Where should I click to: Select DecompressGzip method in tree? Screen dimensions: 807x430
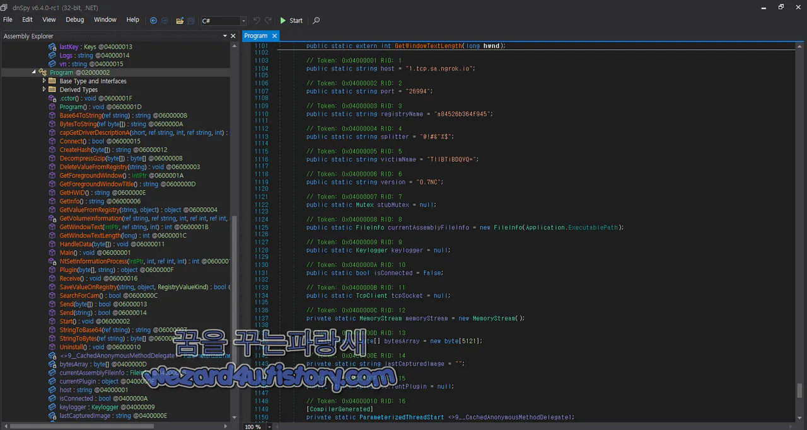[121, 158]
